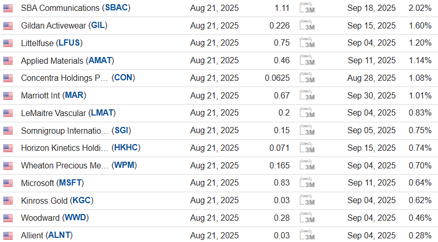Viewport: 438px width, 242px height.
Task: Open the Horizon Kinetics HKHC link
Action: (x=126, y=148)
